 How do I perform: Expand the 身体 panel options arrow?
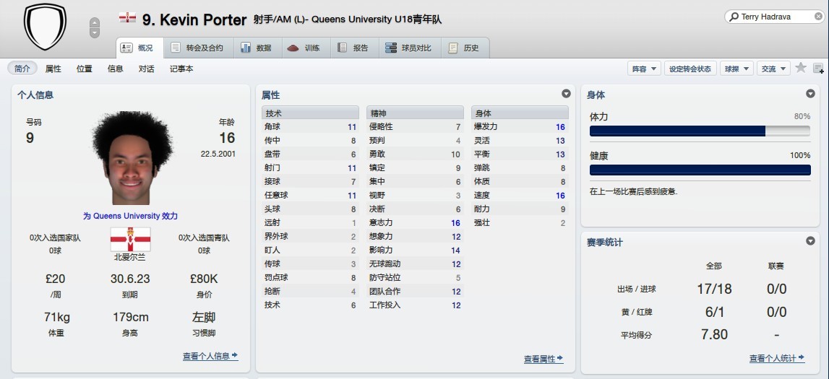[810, 94]
